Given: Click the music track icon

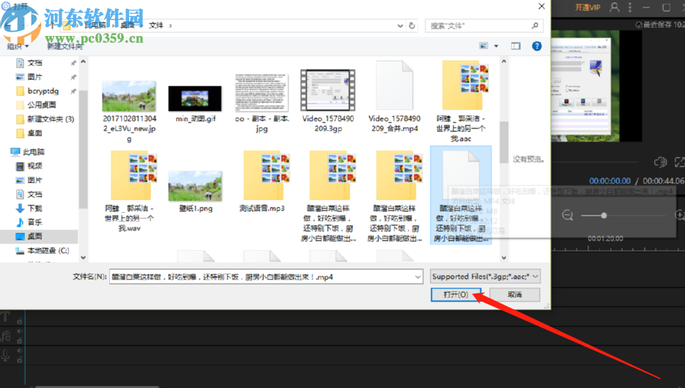Looking at the screenshot, I should click(x=5, y=336).
